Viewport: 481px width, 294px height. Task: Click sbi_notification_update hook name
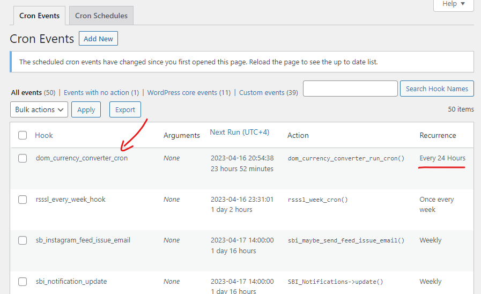pyautogui.click(x=71, y=281)
